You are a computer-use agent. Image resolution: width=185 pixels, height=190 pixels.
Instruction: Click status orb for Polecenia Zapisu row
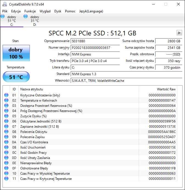tap(6, 137)
